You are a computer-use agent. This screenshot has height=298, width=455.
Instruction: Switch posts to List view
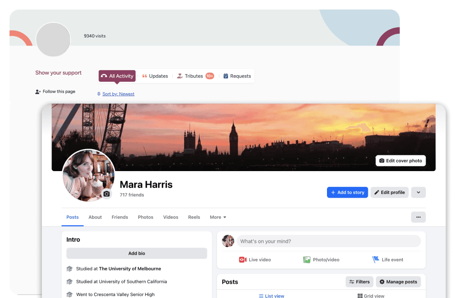click(271, 296)
